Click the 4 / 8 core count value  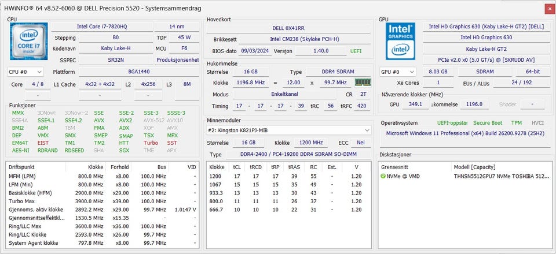coord(38,84)
